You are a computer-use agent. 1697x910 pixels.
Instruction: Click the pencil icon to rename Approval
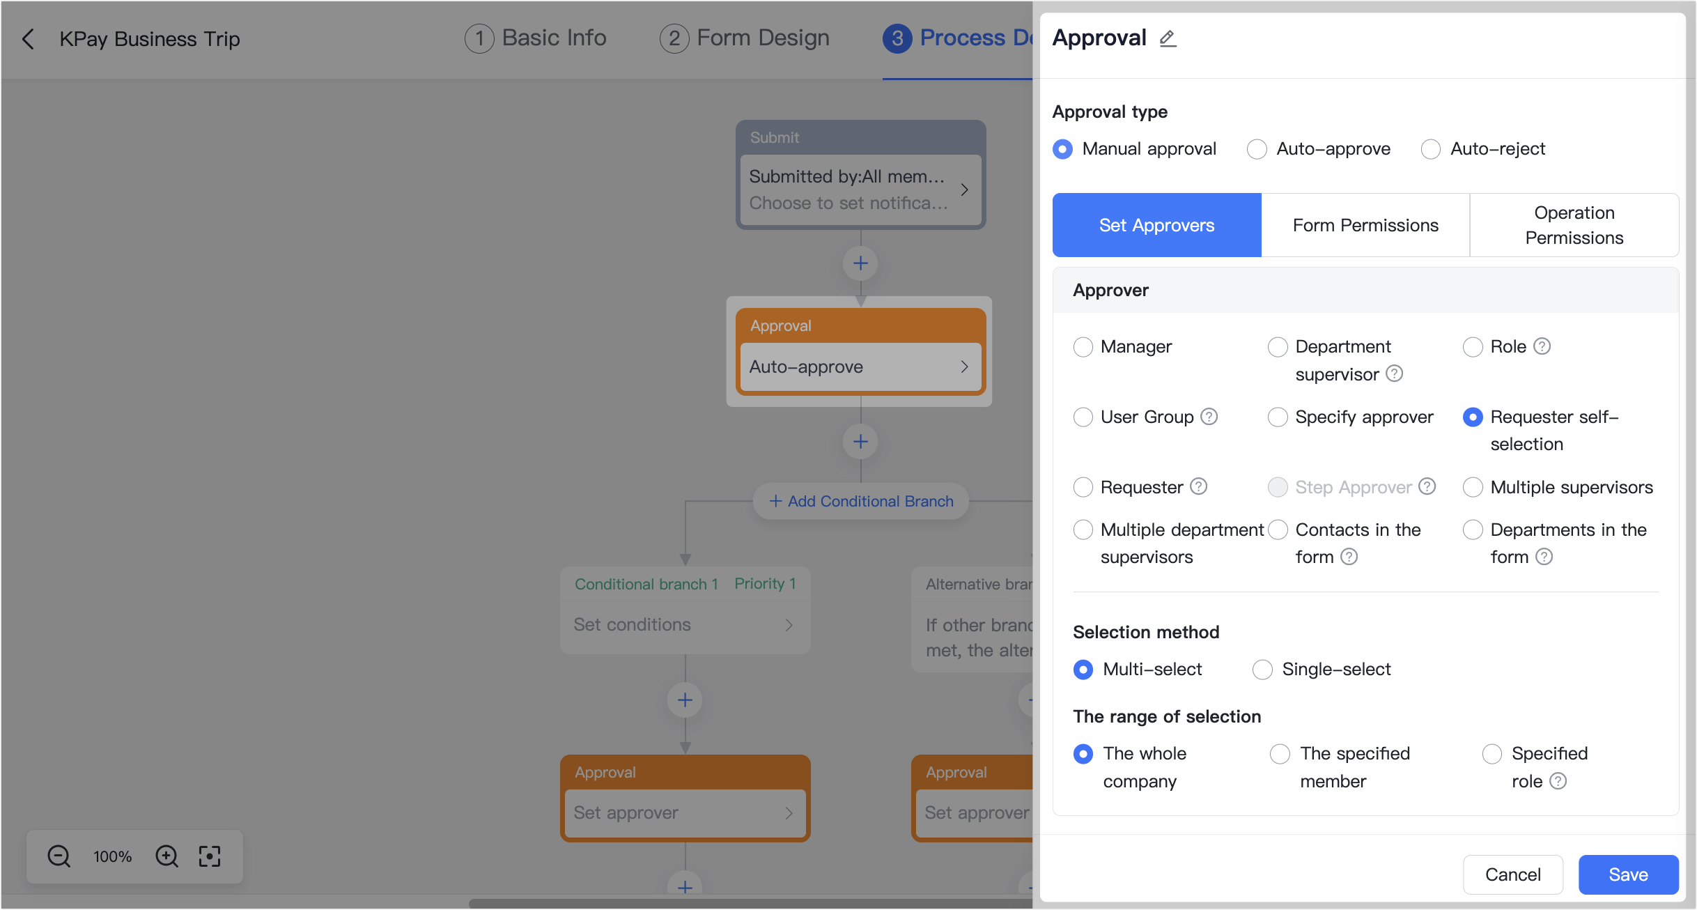click(1168, 39)
